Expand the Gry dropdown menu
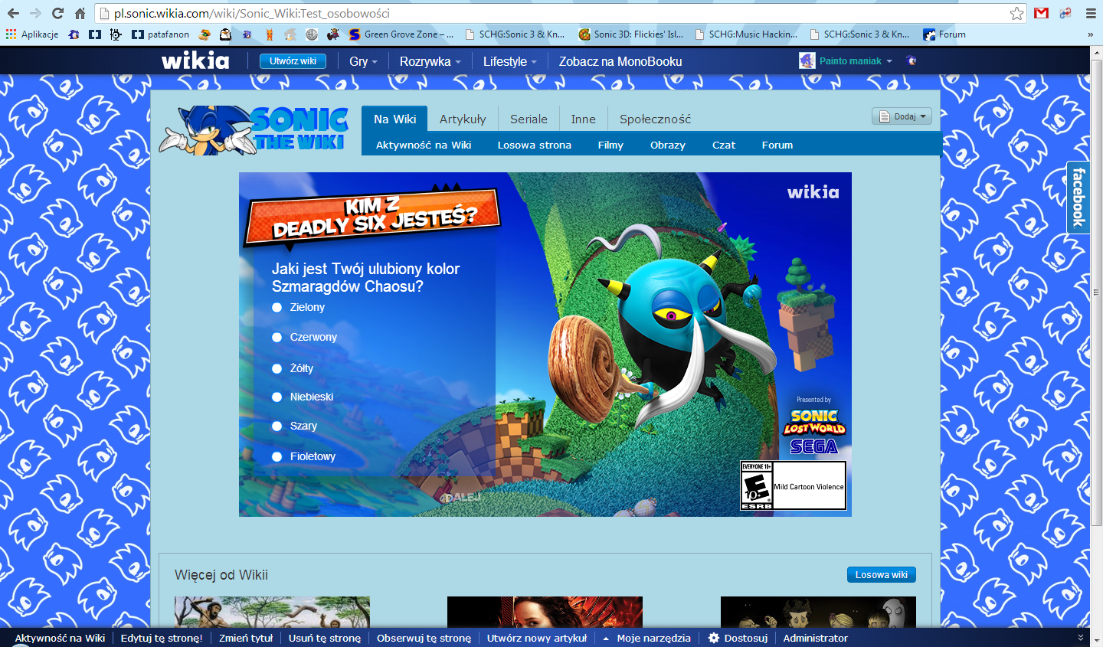 pos(363,61)
